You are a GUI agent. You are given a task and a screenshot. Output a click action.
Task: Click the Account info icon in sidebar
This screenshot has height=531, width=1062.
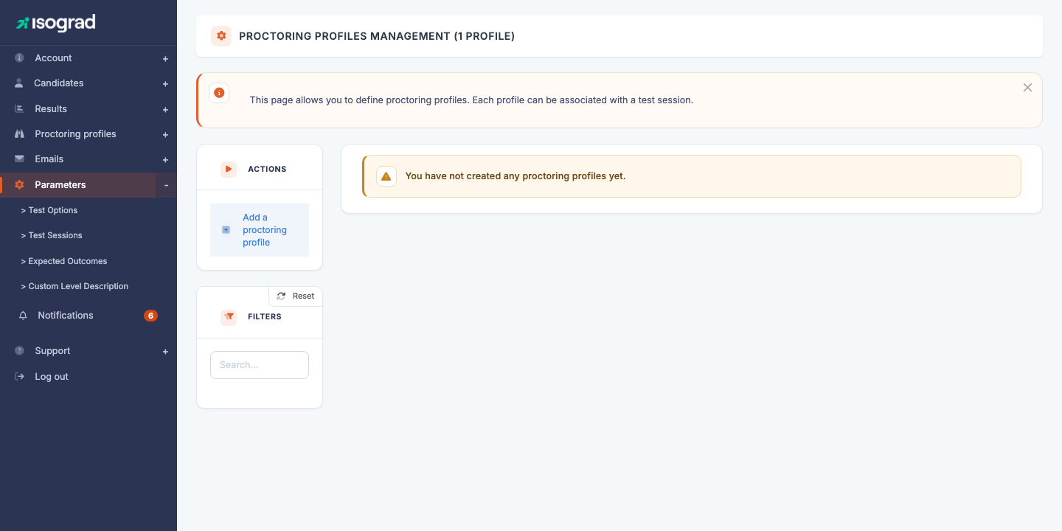[x=20, y=58]
